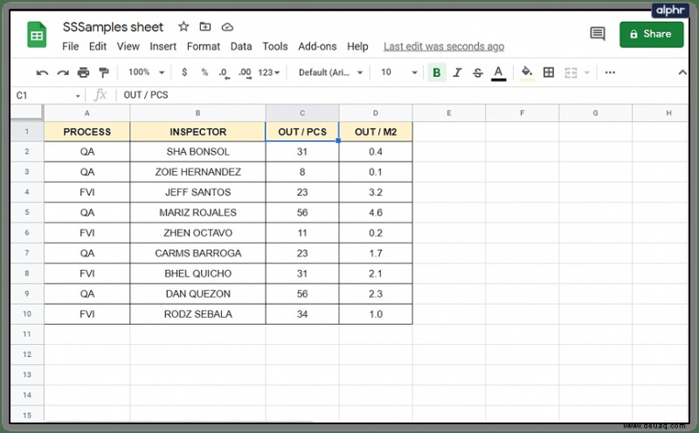Image resolution: width=699 pixels, height=433 pixels.
Task: Show more toolbar options
Action: point(610,72)
